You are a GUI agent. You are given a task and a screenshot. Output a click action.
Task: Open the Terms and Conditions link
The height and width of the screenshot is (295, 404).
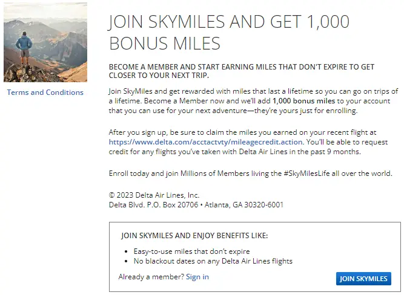click(45, 92)
